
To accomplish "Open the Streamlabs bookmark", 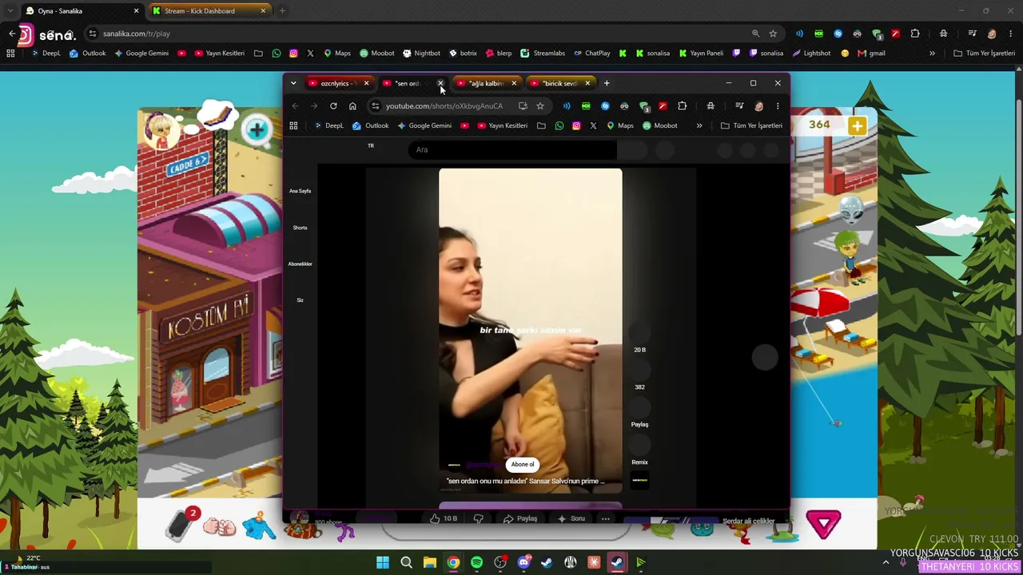I will (543, 54).
